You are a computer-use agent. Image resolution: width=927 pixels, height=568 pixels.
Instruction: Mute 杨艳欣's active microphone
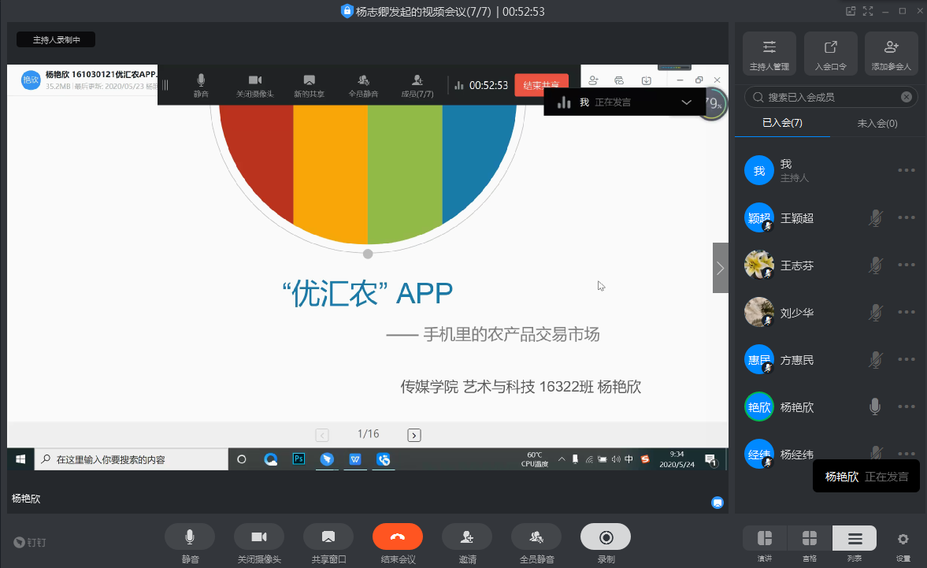click(876, 407)
